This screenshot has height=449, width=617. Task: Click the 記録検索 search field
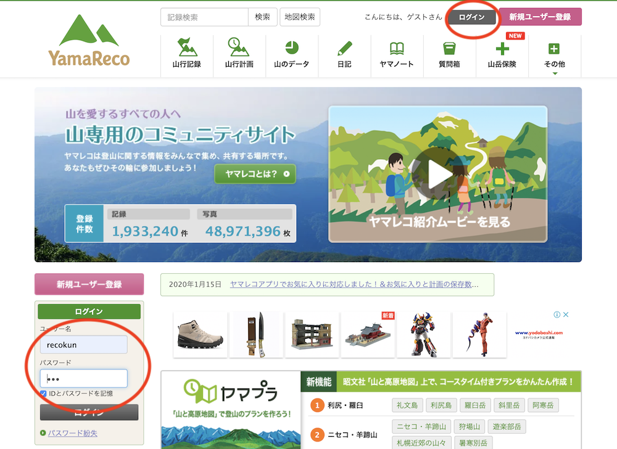pyautogui.click(x=205, y=17)
